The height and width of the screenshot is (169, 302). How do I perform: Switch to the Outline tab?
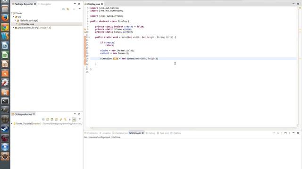(x=176, y=133)
